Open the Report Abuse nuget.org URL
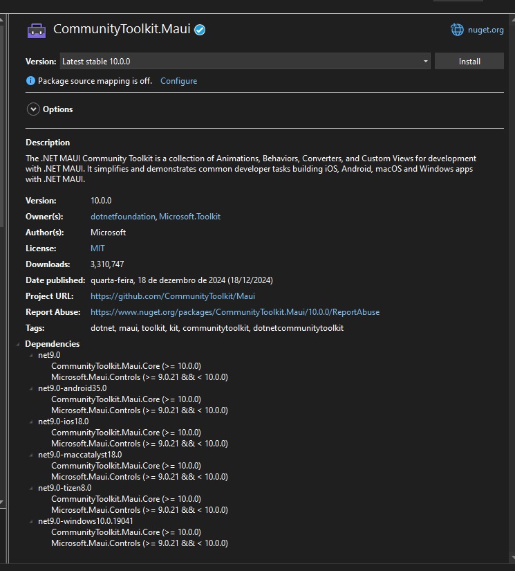515x571 pixels. tap(235, 312)
